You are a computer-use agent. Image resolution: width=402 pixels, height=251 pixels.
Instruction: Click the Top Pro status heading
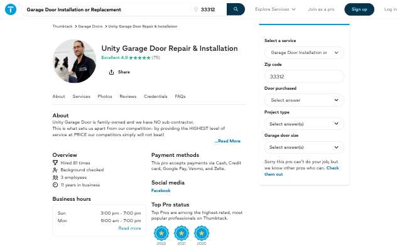[170, 205]
